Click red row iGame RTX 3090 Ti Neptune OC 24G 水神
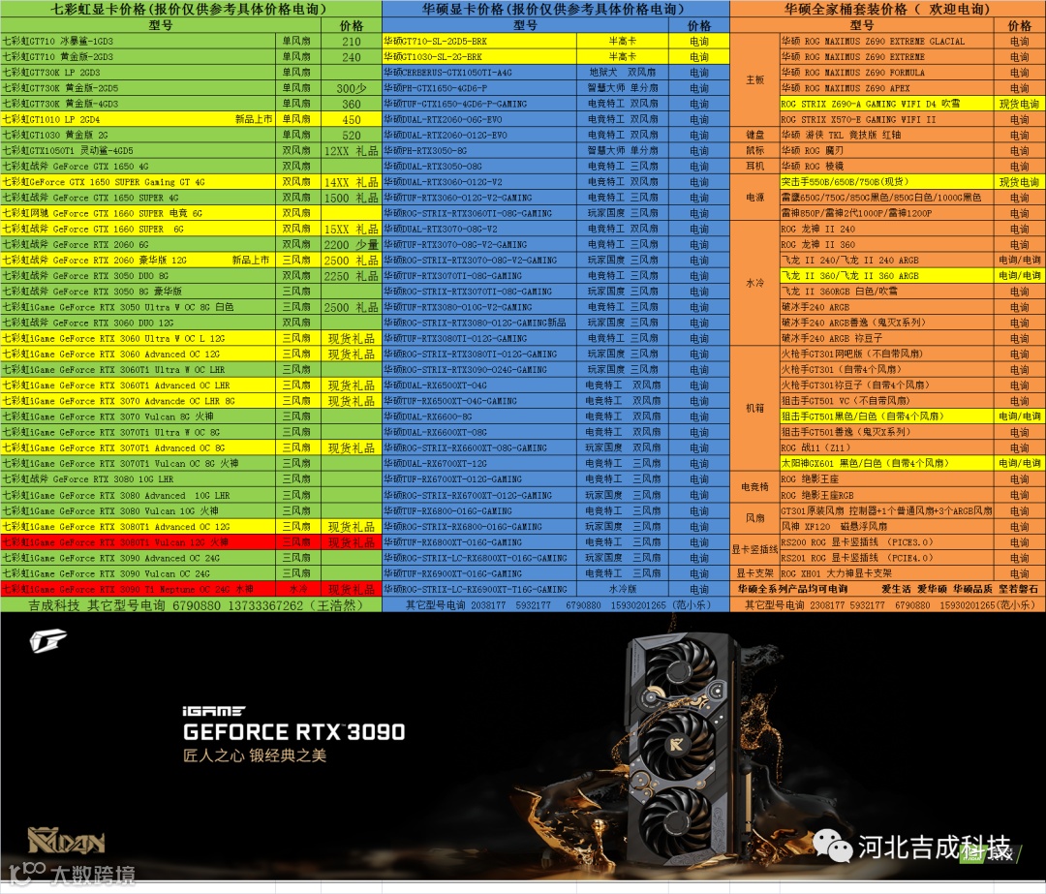Image resolution: width=1046 pixels, height=894 pixels. [191, 589]
